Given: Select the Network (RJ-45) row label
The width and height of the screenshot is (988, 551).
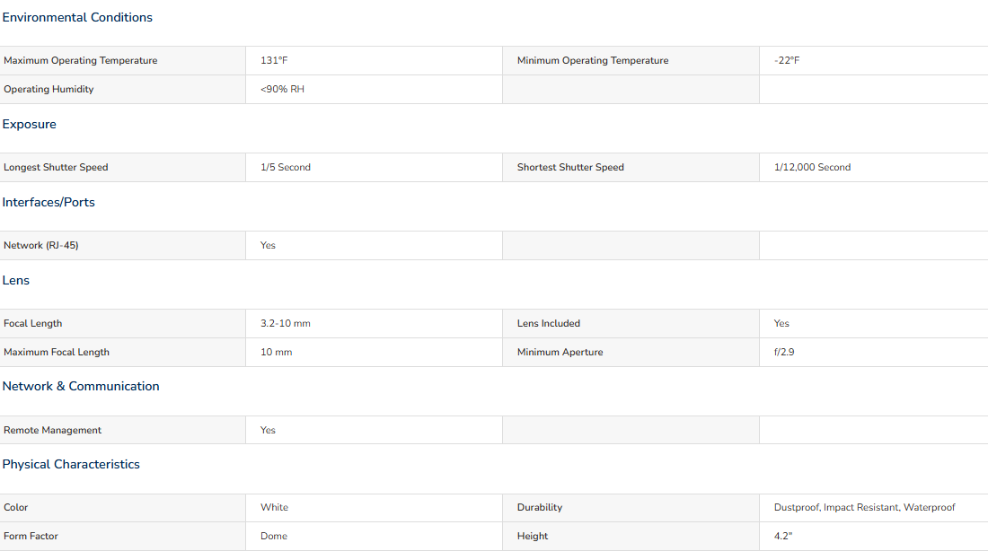Looking at the screenshot, I should click(x=41, y=246).
